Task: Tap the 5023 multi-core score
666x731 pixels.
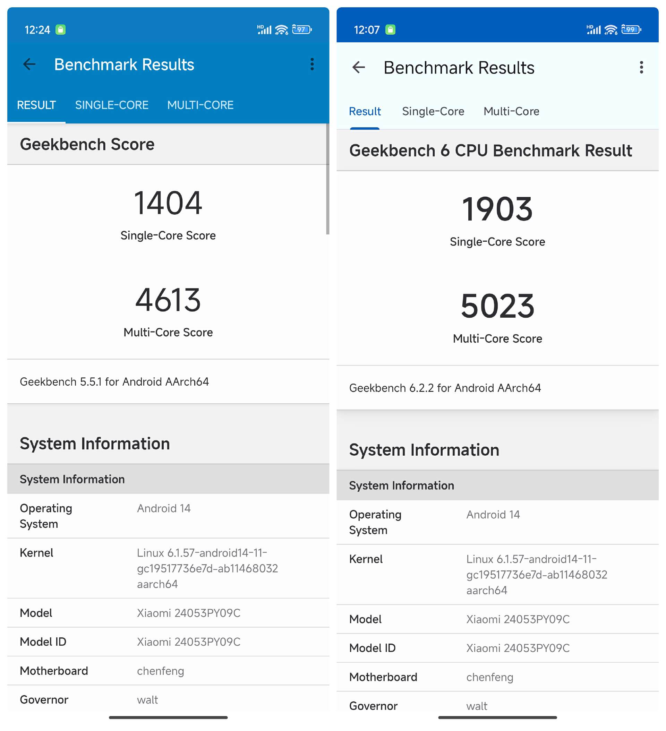Action: pyautogui.click(x=497, y=307)
